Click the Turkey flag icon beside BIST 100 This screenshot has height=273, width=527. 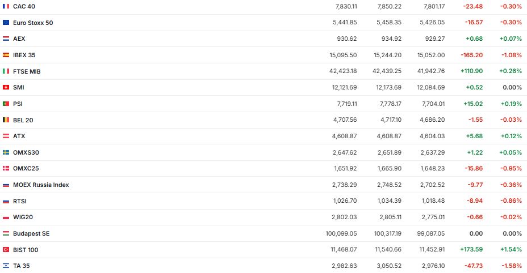click(6, 250)
